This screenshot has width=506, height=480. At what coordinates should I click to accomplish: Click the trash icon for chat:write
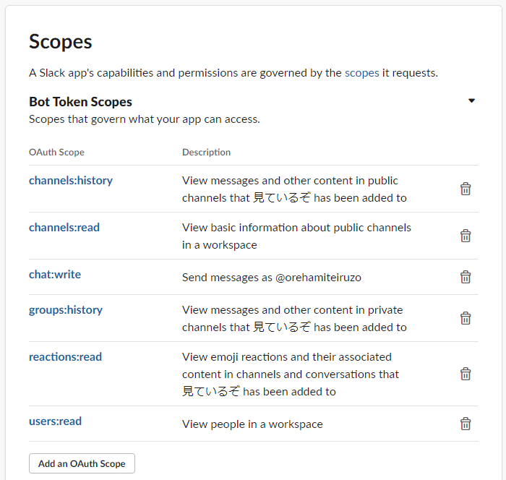click(x=466, y=277)
